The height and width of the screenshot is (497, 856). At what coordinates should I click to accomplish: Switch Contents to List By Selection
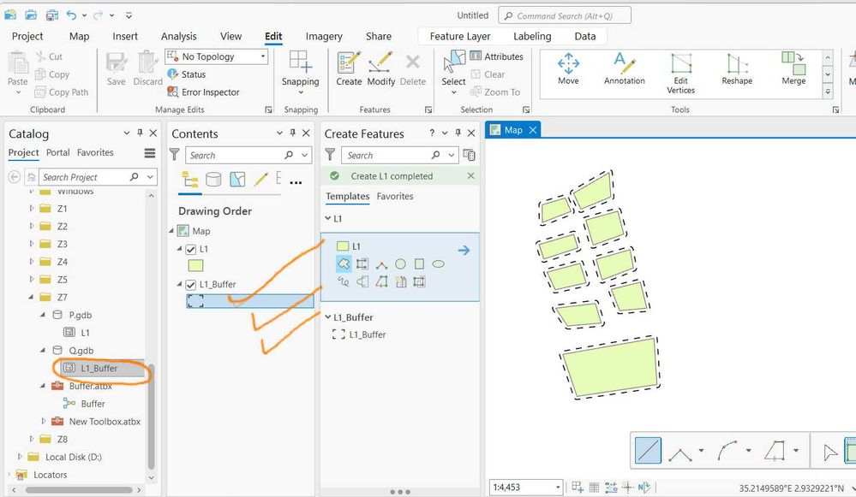point(237,180)
